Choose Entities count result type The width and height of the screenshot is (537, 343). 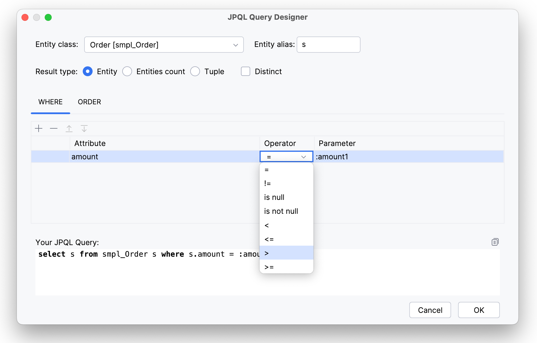tap(127, 71)
